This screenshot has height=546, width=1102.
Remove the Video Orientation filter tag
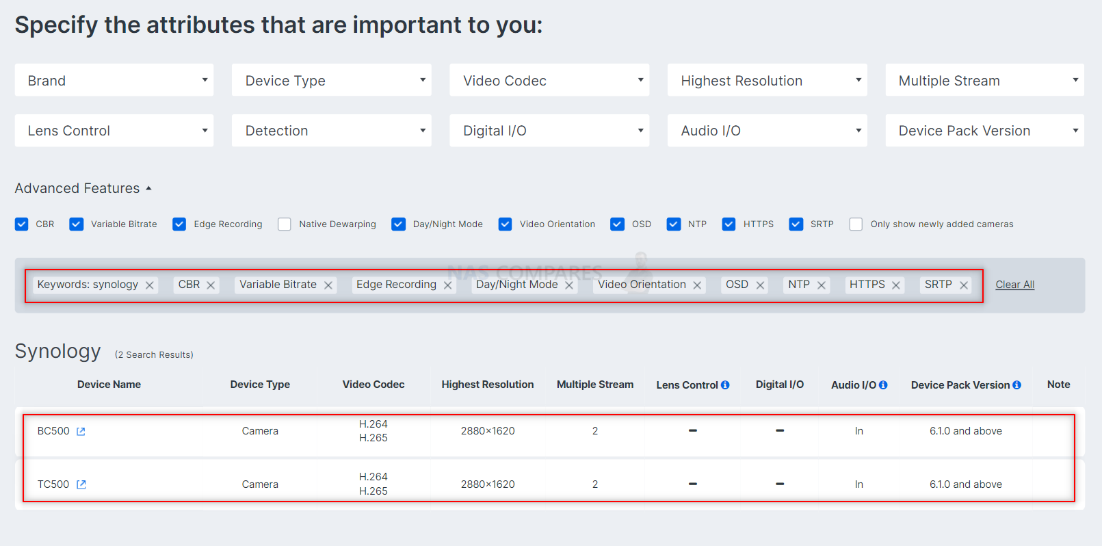[697, 285]
